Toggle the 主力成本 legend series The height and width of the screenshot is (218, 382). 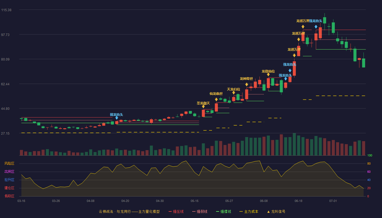[x=249, y=211]
